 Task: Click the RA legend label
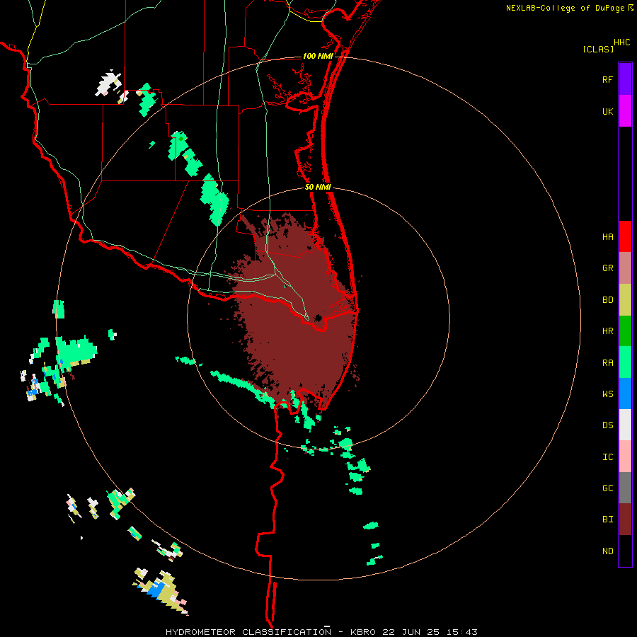[607, 363]
